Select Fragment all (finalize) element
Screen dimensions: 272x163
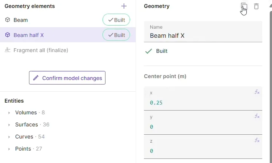click(41, 50)
